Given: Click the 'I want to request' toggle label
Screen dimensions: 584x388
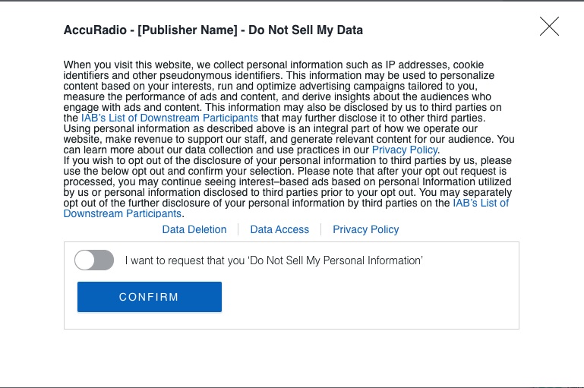Looking at the screenshot, I should pyautogui.click(x=273, y=260).
